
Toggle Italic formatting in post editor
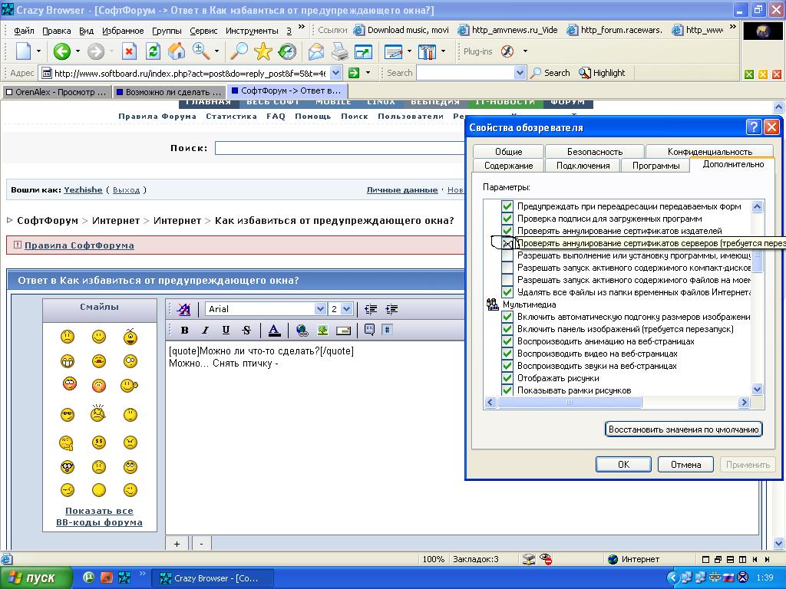point(205,330)
